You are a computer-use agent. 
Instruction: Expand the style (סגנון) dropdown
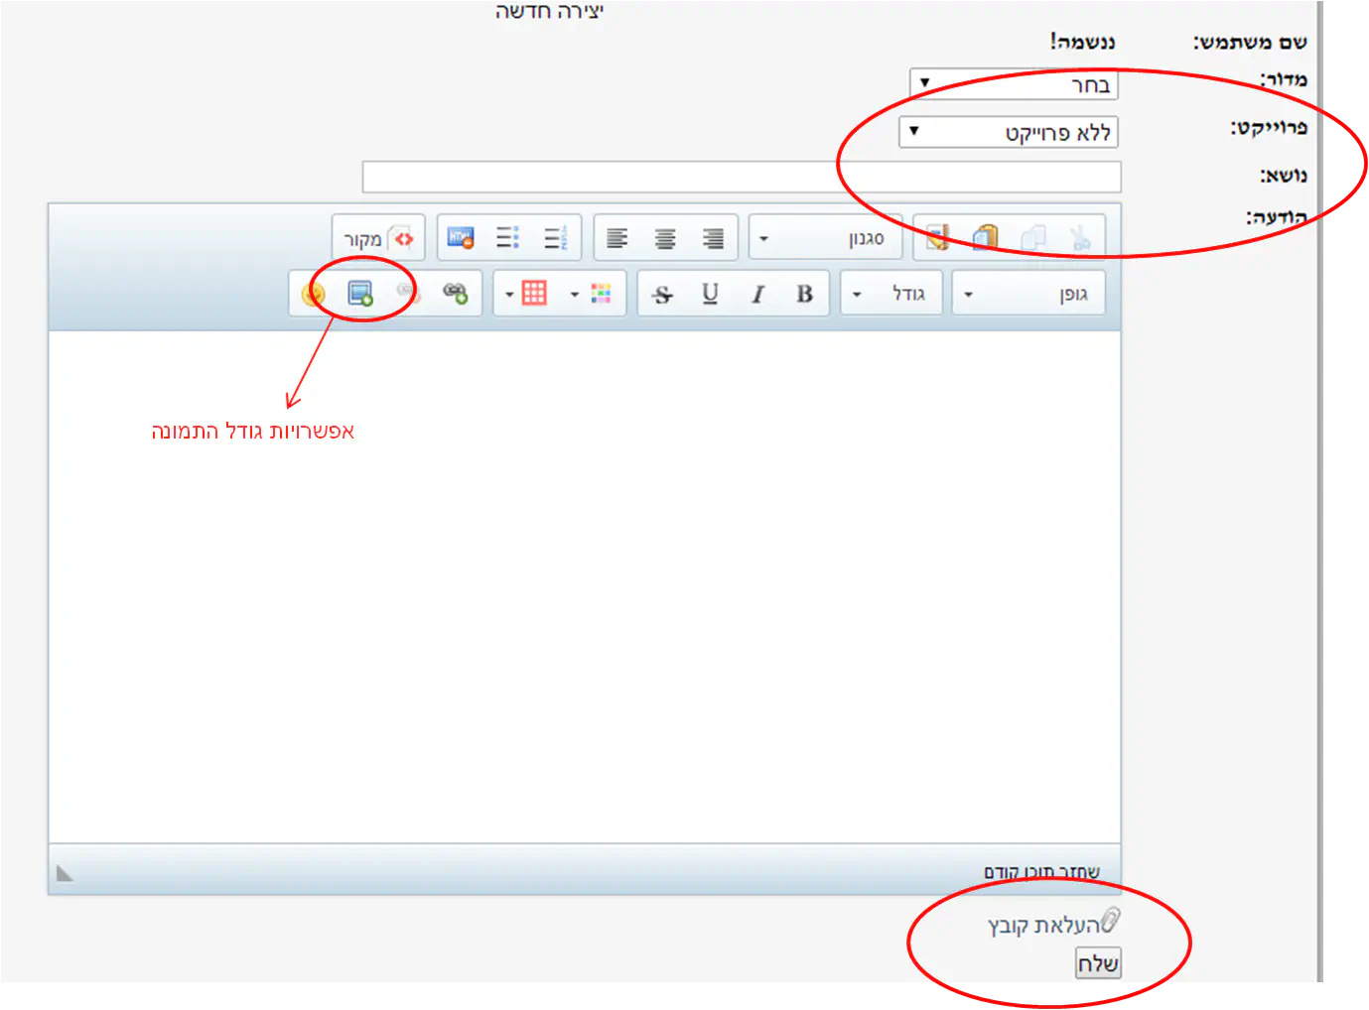[824, 239]
